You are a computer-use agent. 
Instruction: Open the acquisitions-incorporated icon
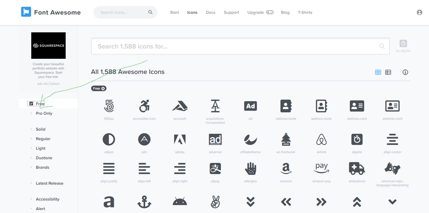tap(215, 106)
